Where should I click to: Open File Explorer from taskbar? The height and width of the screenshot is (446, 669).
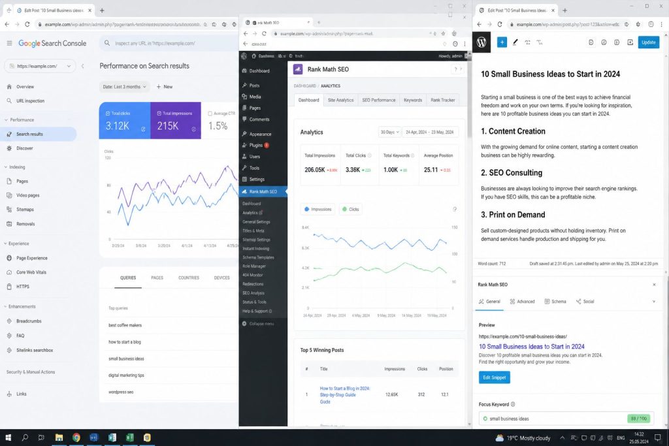tap(59, 438)
